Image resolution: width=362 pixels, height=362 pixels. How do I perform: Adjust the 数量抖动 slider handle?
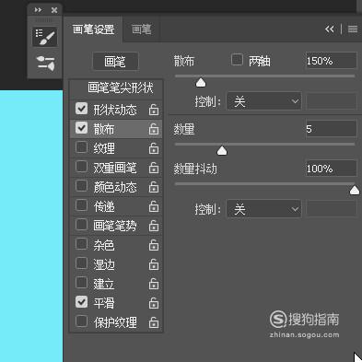coord(355,191)
